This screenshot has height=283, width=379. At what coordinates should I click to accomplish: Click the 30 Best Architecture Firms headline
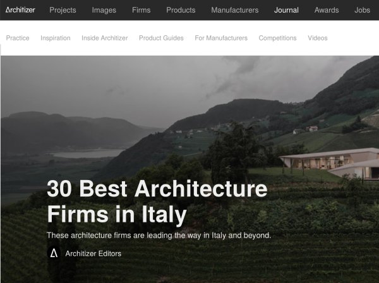click(157, 202)
